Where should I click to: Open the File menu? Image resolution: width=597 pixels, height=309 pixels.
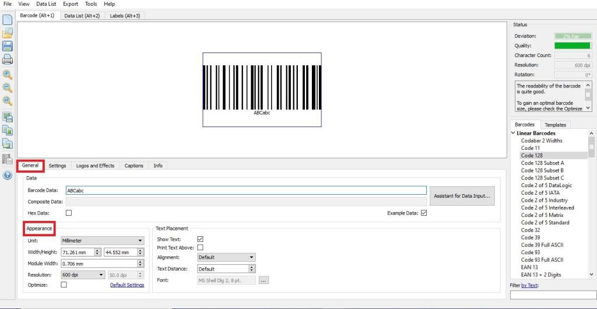(7, 4)
